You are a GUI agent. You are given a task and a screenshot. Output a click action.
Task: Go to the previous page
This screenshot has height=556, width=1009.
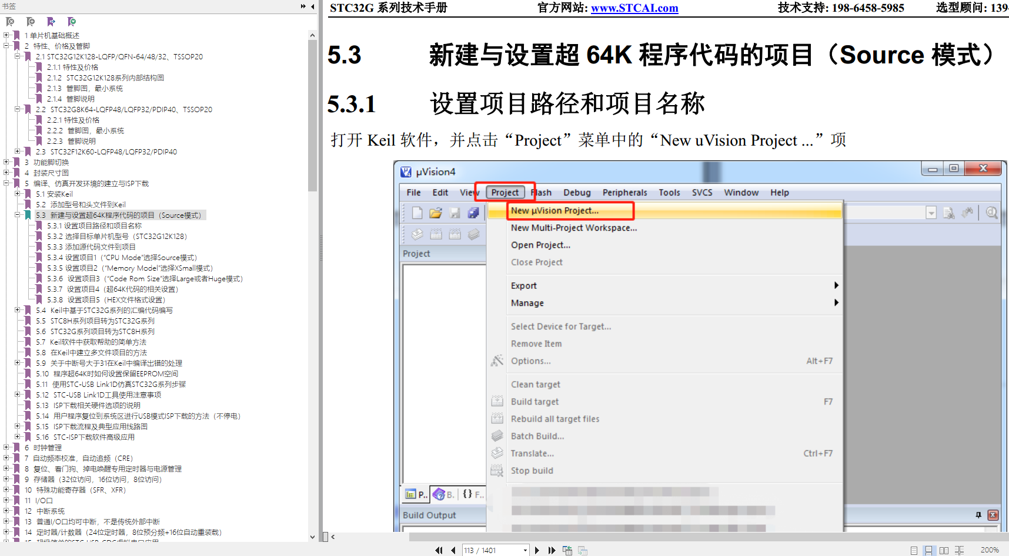pos(453,550)
